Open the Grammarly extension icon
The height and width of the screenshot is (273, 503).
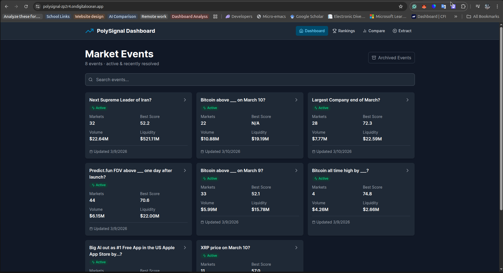(x=414, y=6)
